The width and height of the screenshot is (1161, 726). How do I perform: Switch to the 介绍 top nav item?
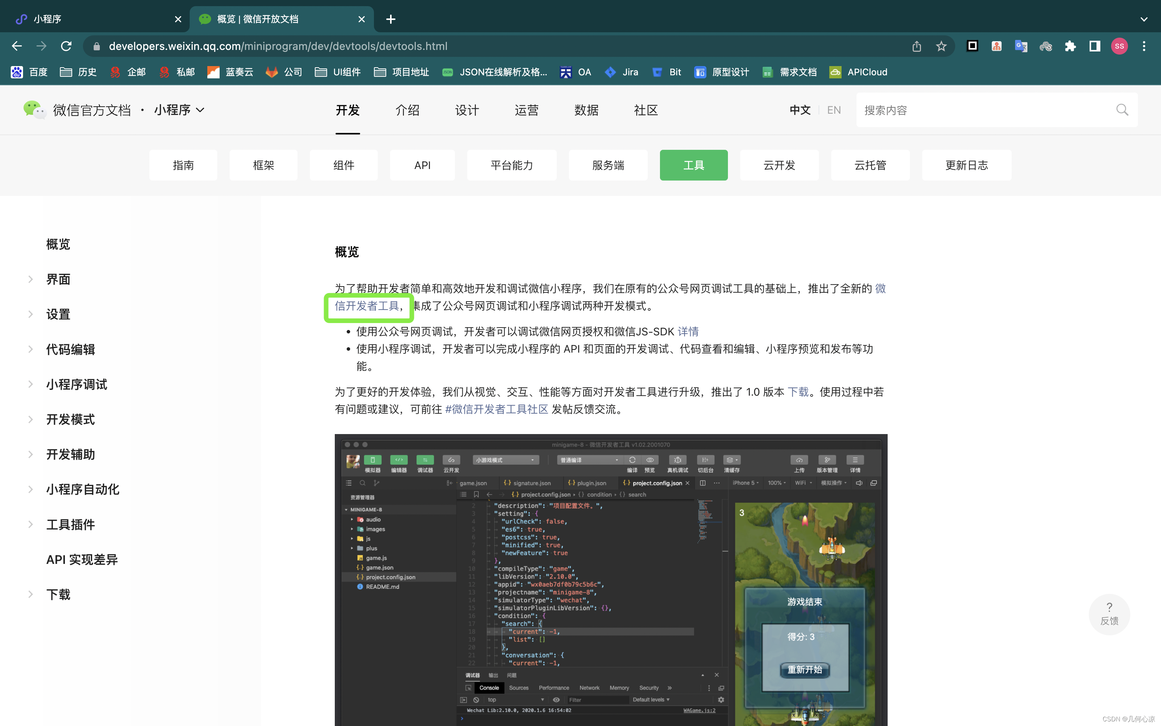click(x=407, y=110)
